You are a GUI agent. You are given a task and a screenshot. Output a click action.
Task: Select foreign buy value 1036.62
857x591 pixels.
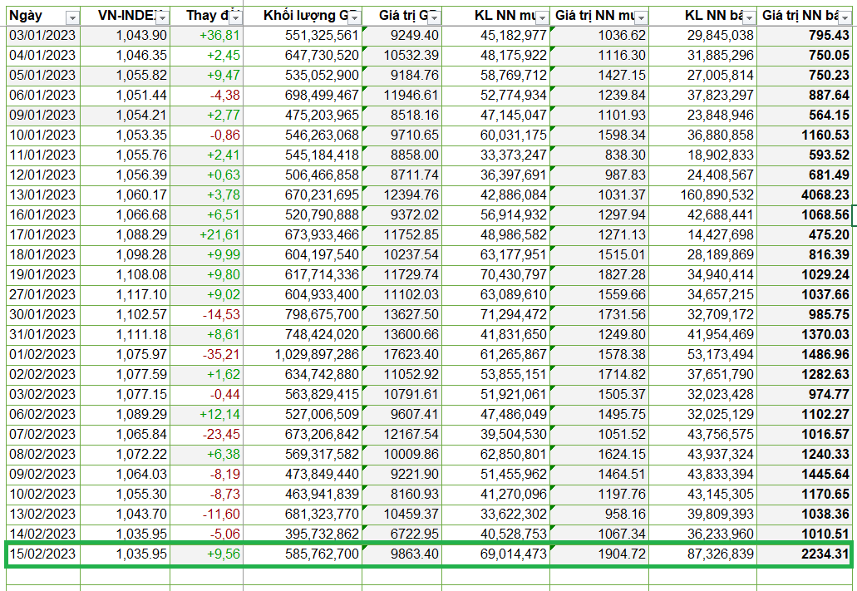click(599, 36)
